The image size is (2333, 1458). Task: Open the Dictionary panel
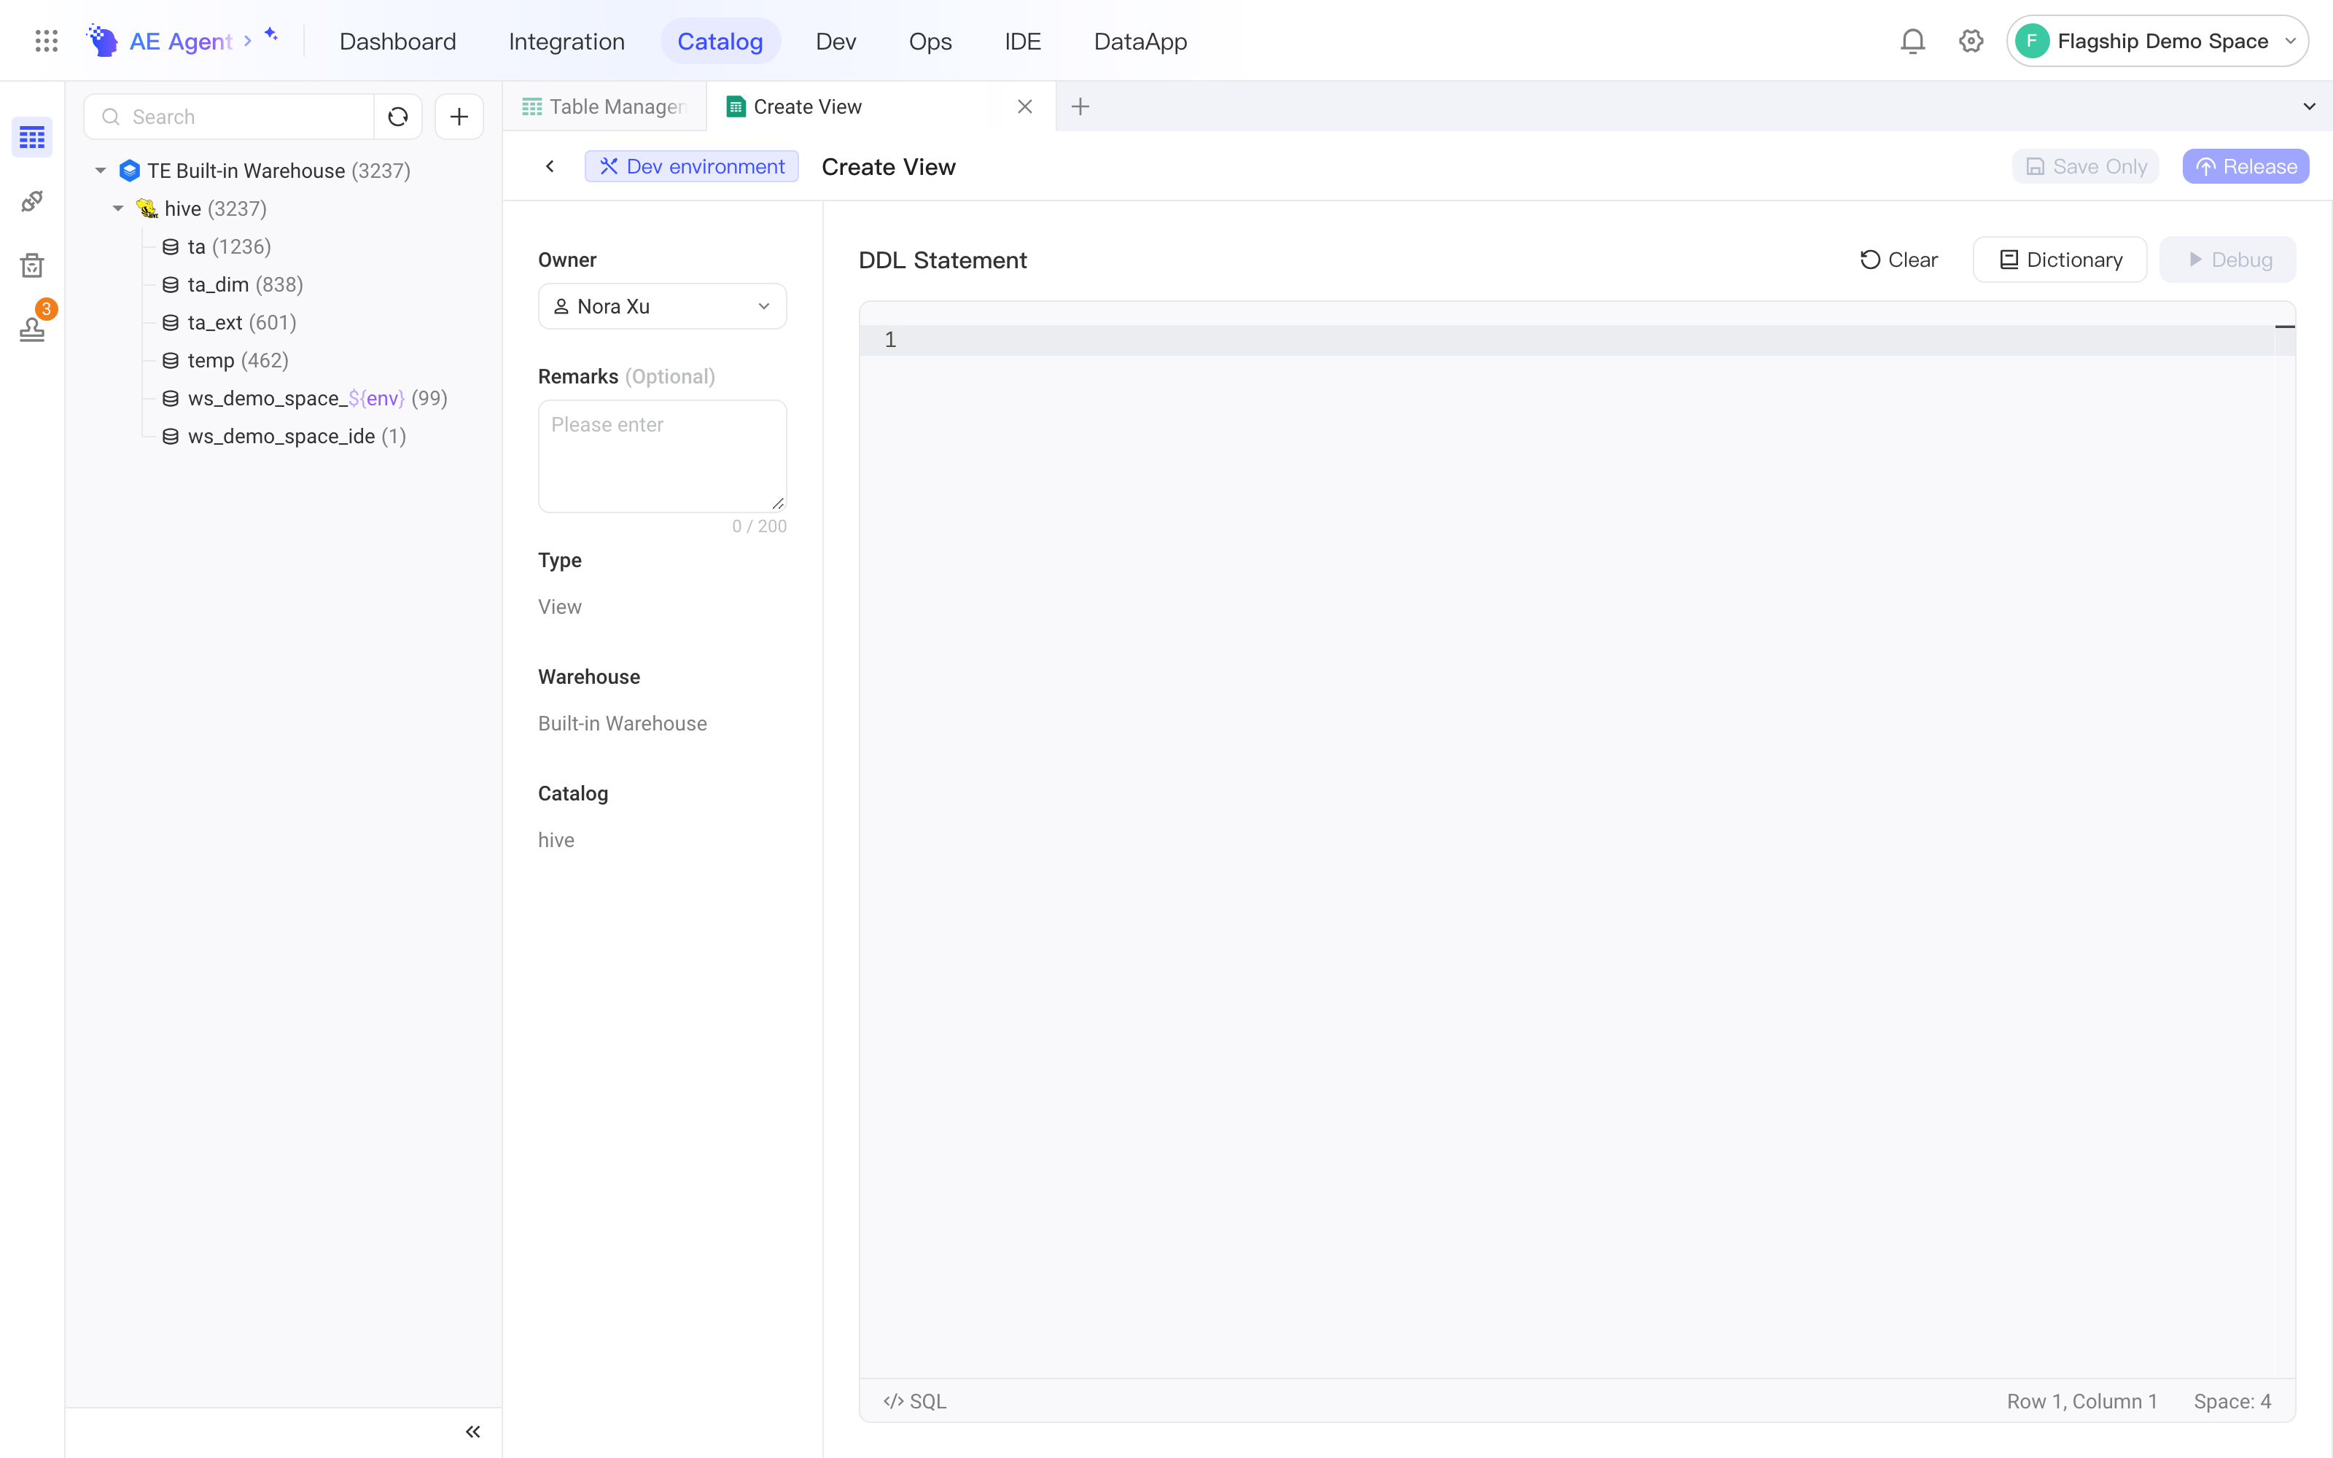click(2059, 260)
